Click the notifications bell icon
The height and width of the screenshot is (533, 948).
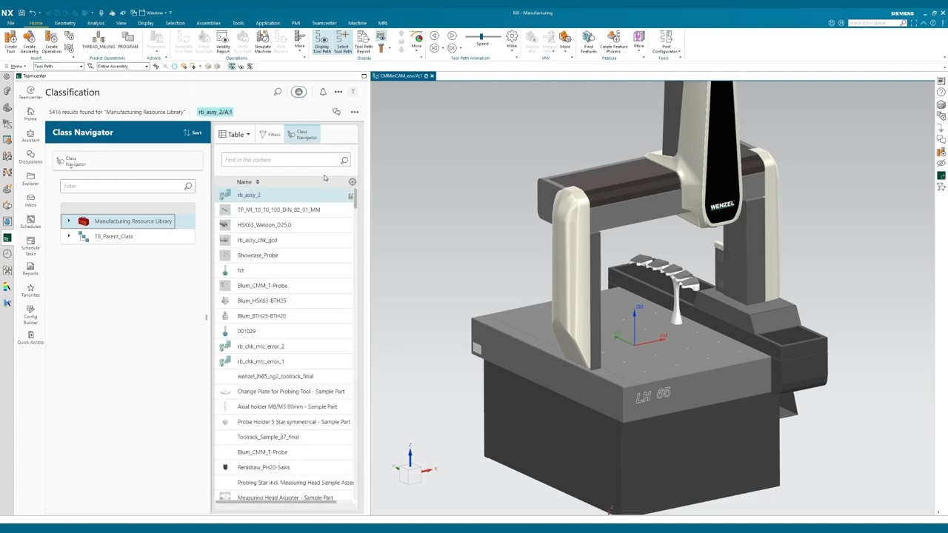[x=323, y=92]
